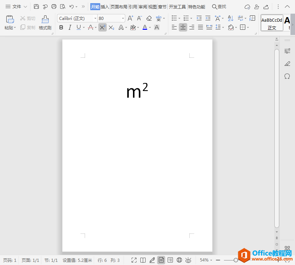295x265 pixels.
Task: Switch to the 页面布局 tab
Action: click(119, 7)
